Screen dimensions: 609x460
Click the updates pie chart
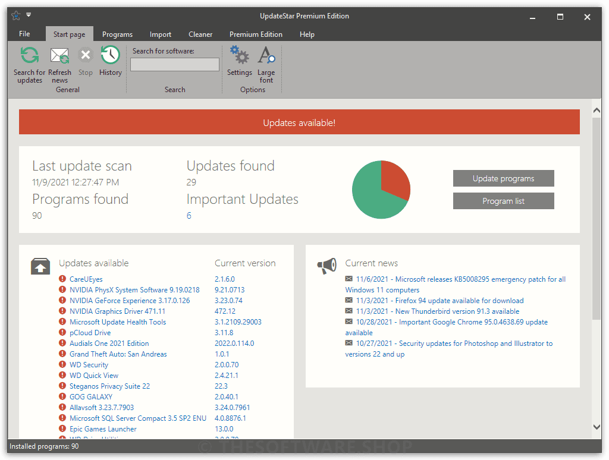[x=381, y=190]
